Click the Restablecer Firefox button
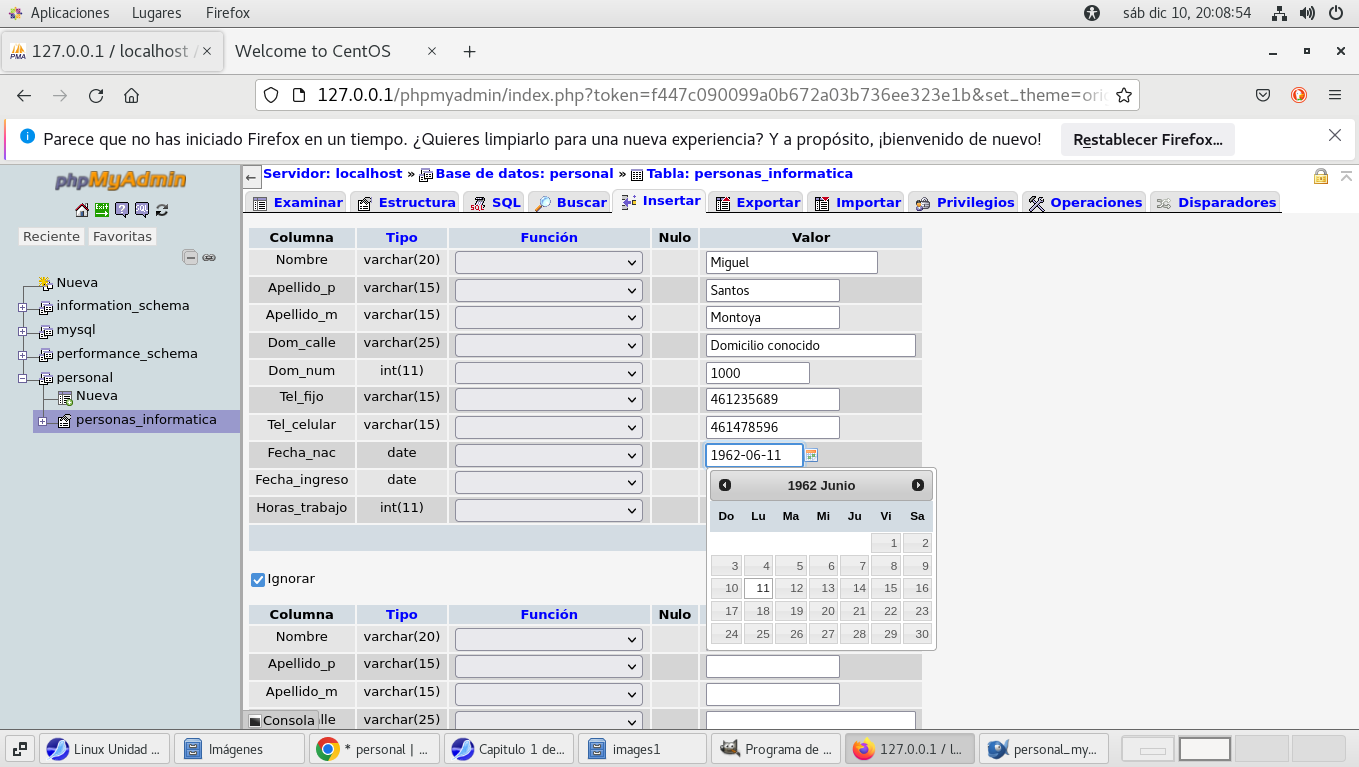The image size is (1359, 767). coord(1147,140)
